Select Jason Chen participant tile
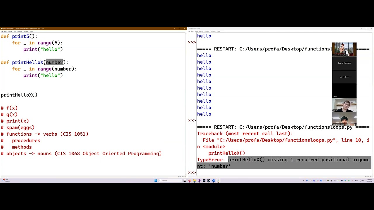The image size is (374, 210). click(x=344, y=77)
